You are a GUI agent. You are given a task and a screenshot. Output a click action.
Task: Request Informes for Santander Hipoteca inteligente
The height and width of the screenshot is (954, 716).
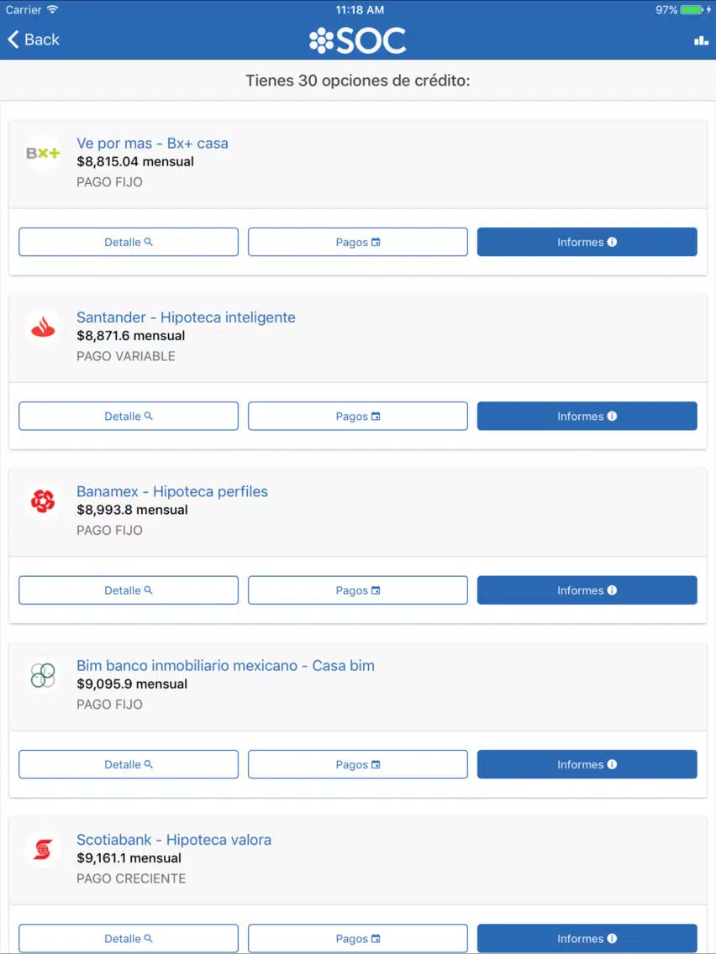click(587, 417)
